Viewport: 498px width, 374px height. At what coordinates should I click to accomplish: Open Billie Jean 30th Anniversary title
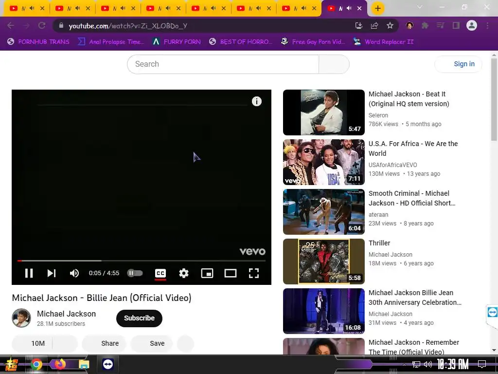pyautogui.click(x=415, y=298)
